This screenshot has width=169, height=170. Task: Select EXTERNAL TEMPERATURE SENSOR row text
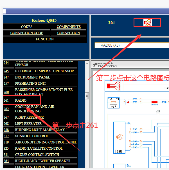44,71
